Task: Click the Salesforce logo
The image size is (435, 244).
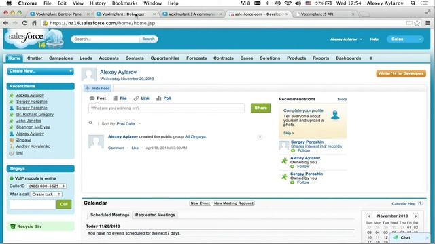Action: point(34,39)
